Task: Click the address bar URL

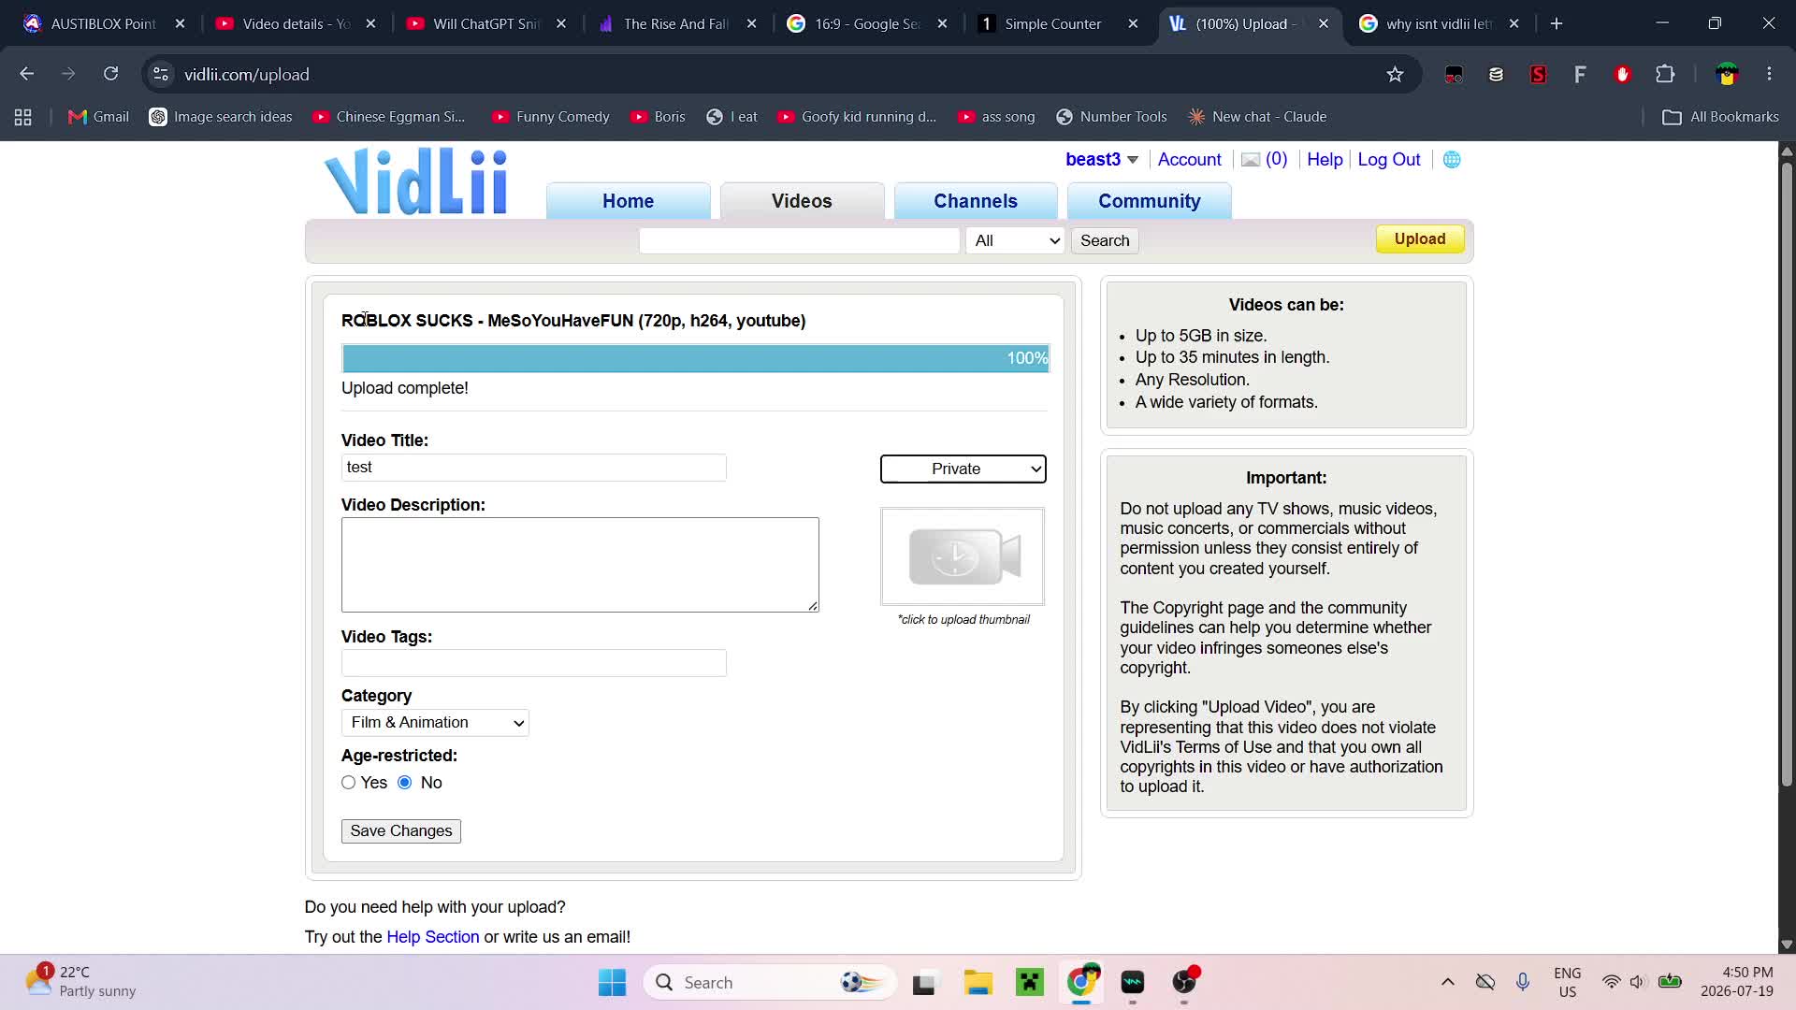Action: 247,74
